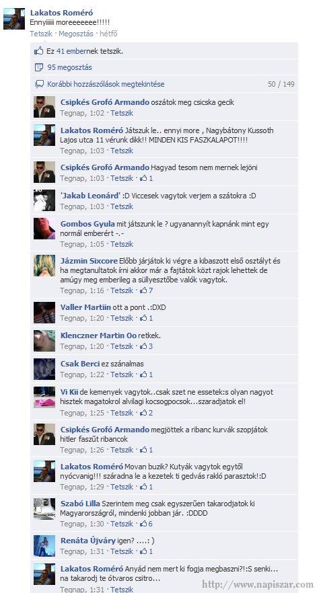This screenshot has width=317, height=593.
Task: Open the '95 megosztás' shares list
Action: coord(70,67)
